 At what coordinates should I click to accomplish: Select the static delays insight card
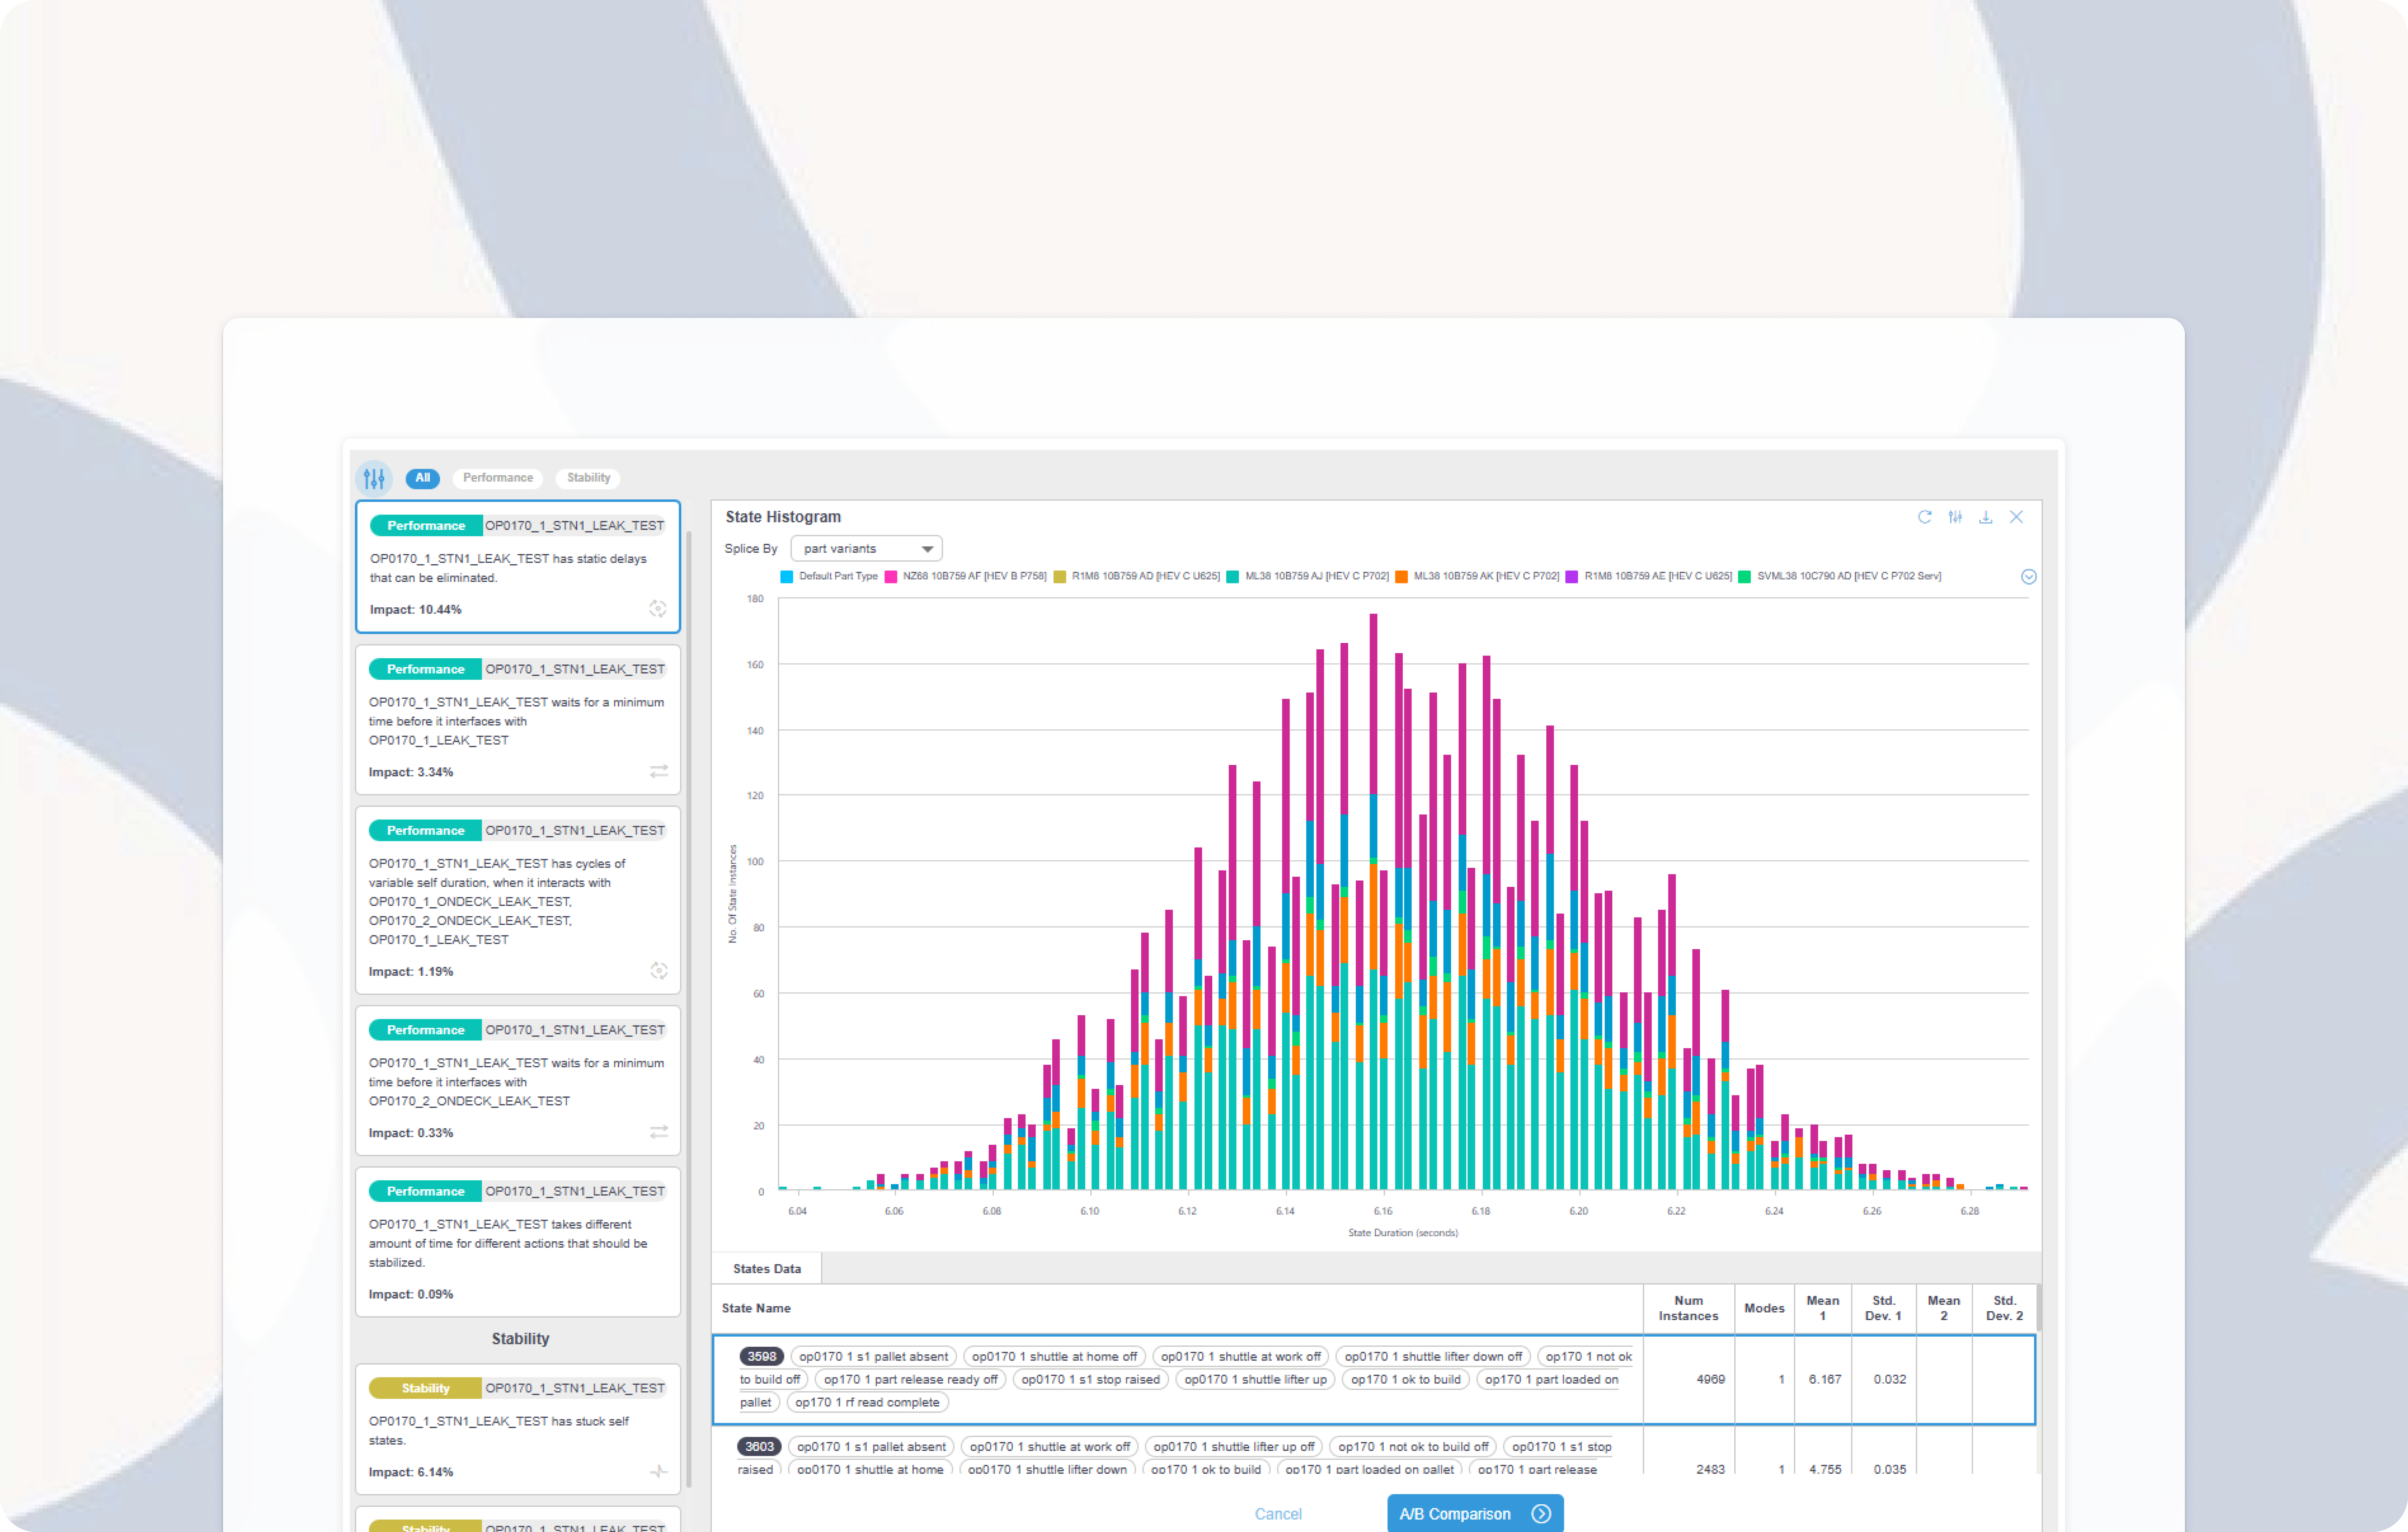[518, 567]
